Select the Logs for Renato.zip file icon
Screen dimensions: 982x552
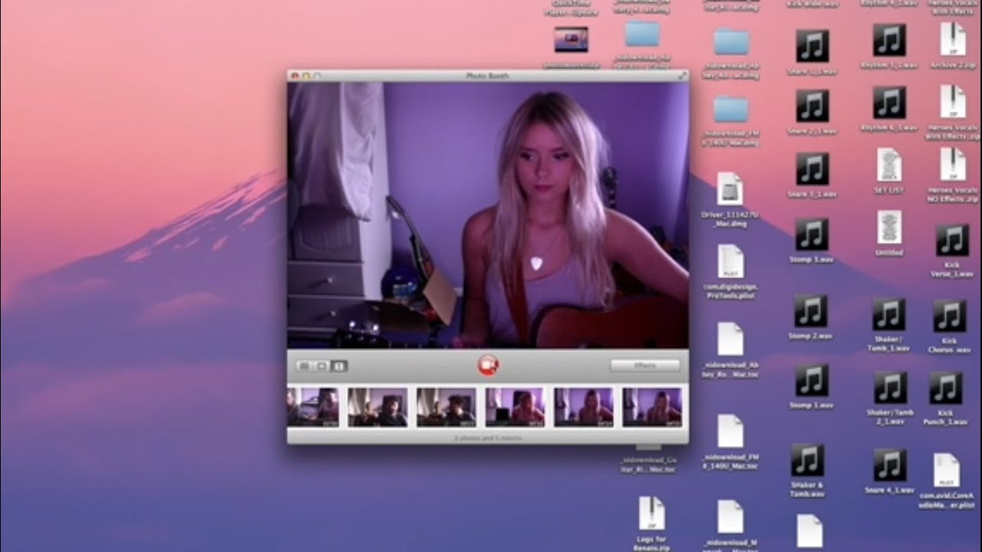coord(651,513)
